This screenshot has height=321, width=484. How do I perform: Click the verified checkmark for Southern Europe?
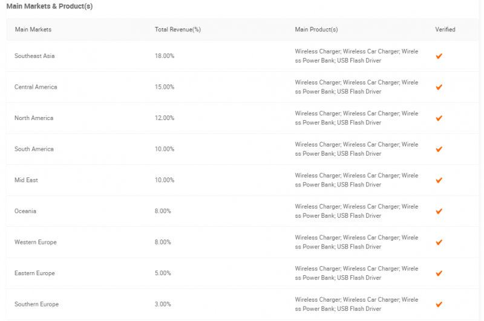[439, 305]
